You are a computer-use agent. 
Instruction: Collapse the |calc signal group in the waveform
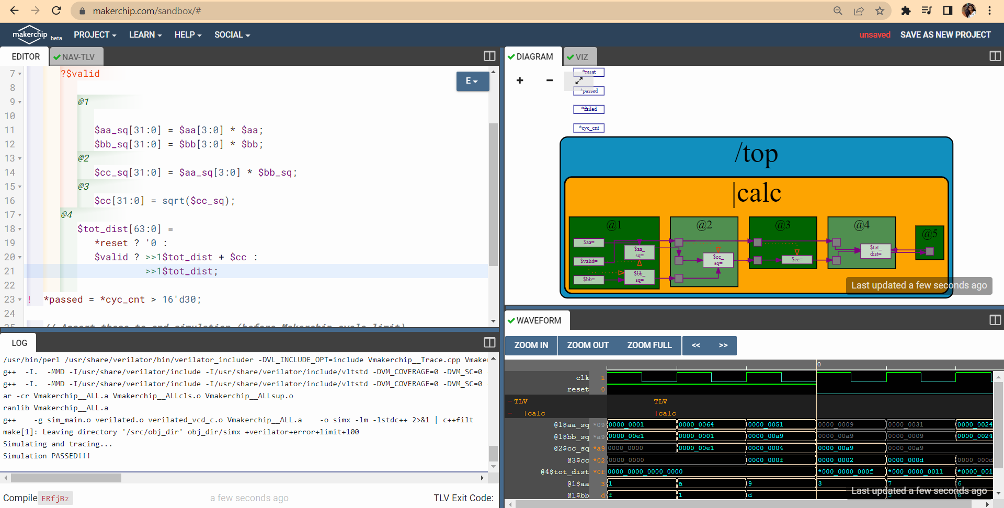point(511,413)
